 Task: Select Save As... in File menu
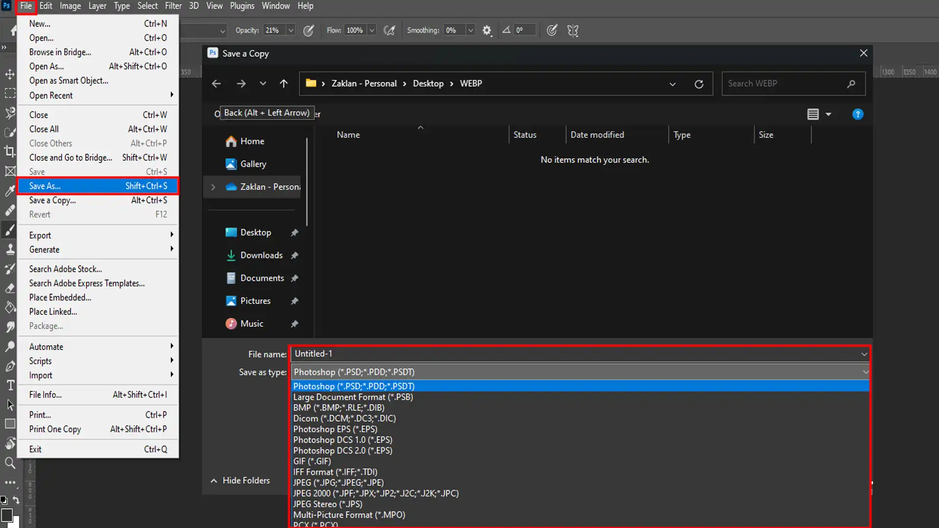click(x=98, y=186)
